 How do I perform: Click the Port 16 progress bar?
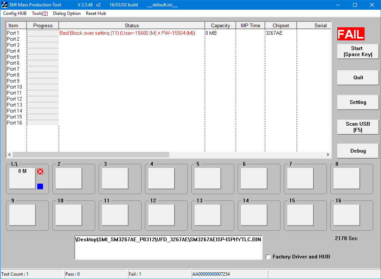pos(43,123)
